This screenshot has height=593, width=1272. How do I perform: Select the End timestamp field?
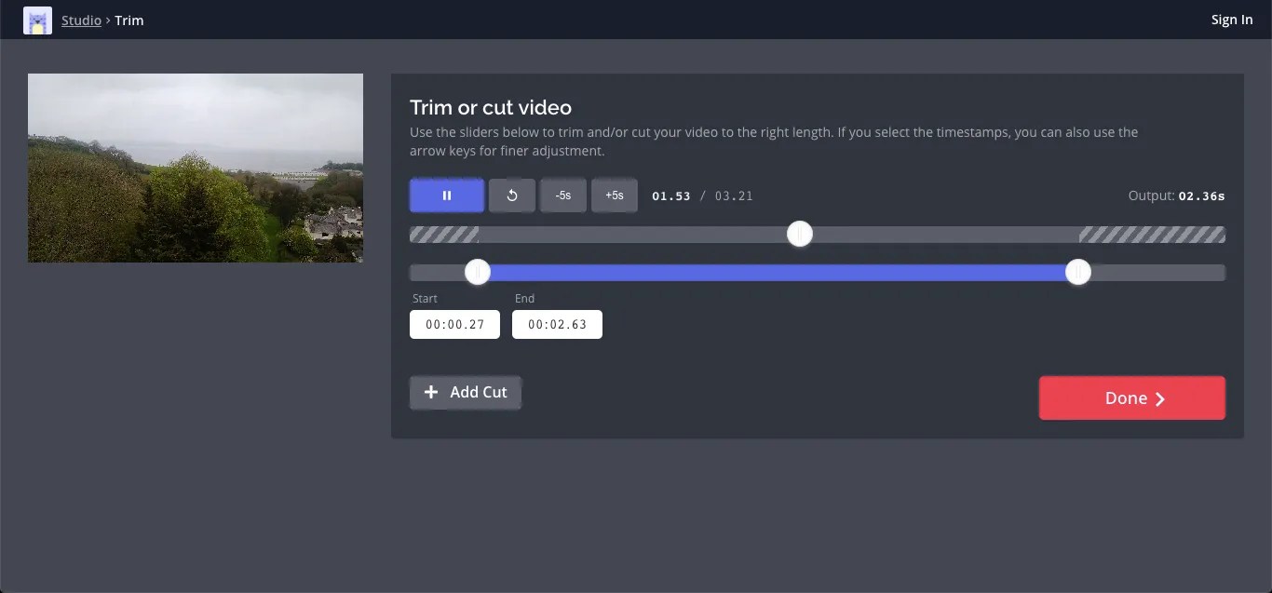pyautogui.click(x=557, y=324)
